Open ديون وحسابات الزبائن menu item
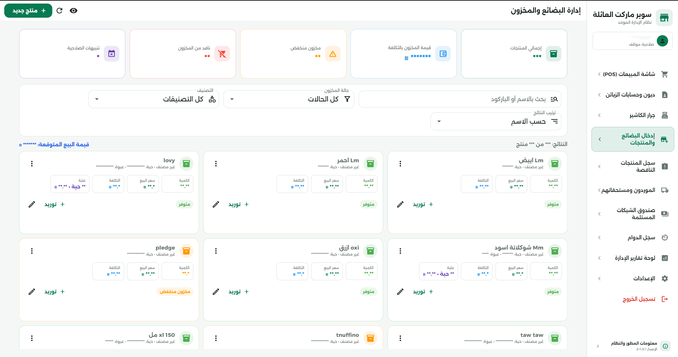Screen dimensions: 678x357 click(632, 95)
